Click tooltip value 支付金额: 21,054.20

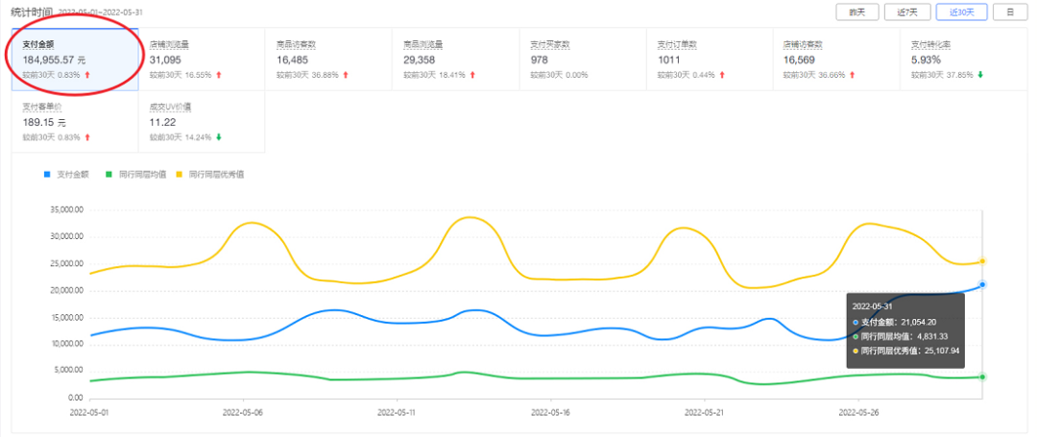click(894, 322)
